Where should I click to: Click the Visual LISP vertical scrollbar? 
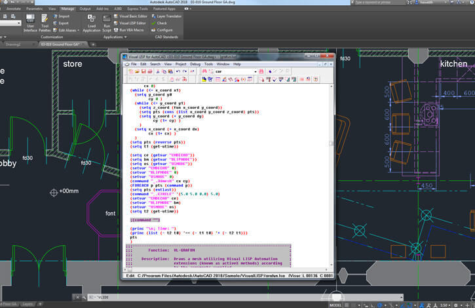coord(331,176)
